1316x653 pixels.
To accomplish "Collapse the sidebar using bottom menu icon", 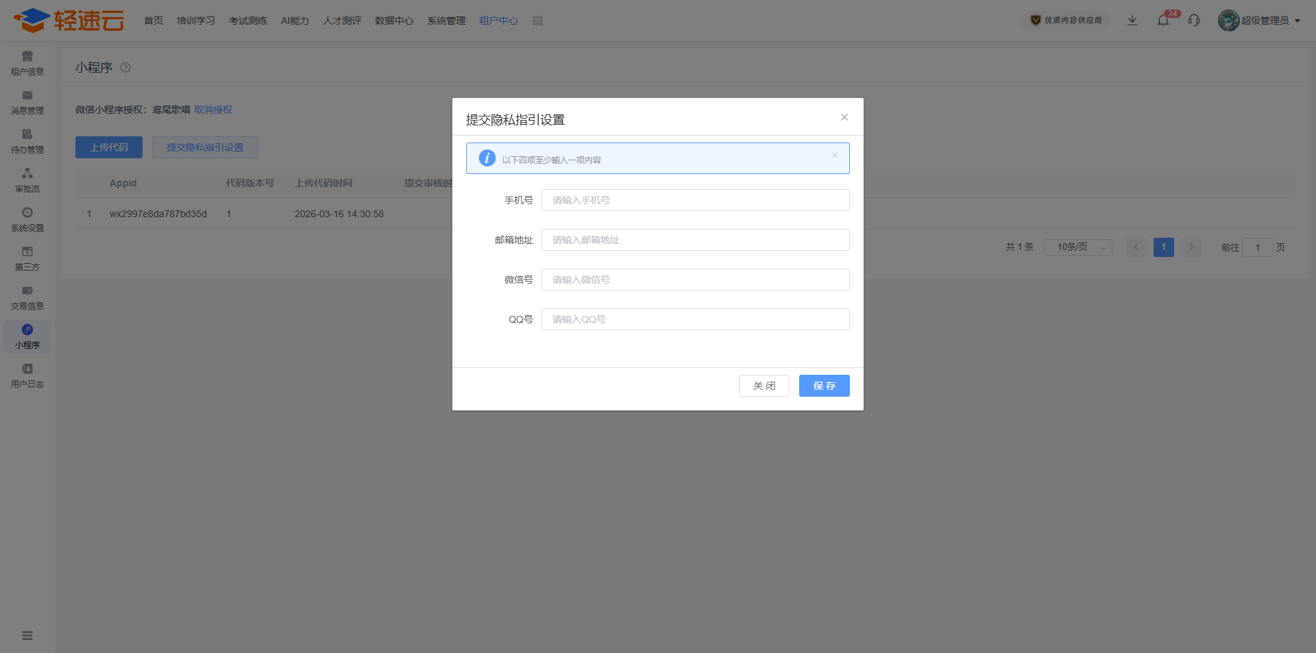I will point(27,636).
